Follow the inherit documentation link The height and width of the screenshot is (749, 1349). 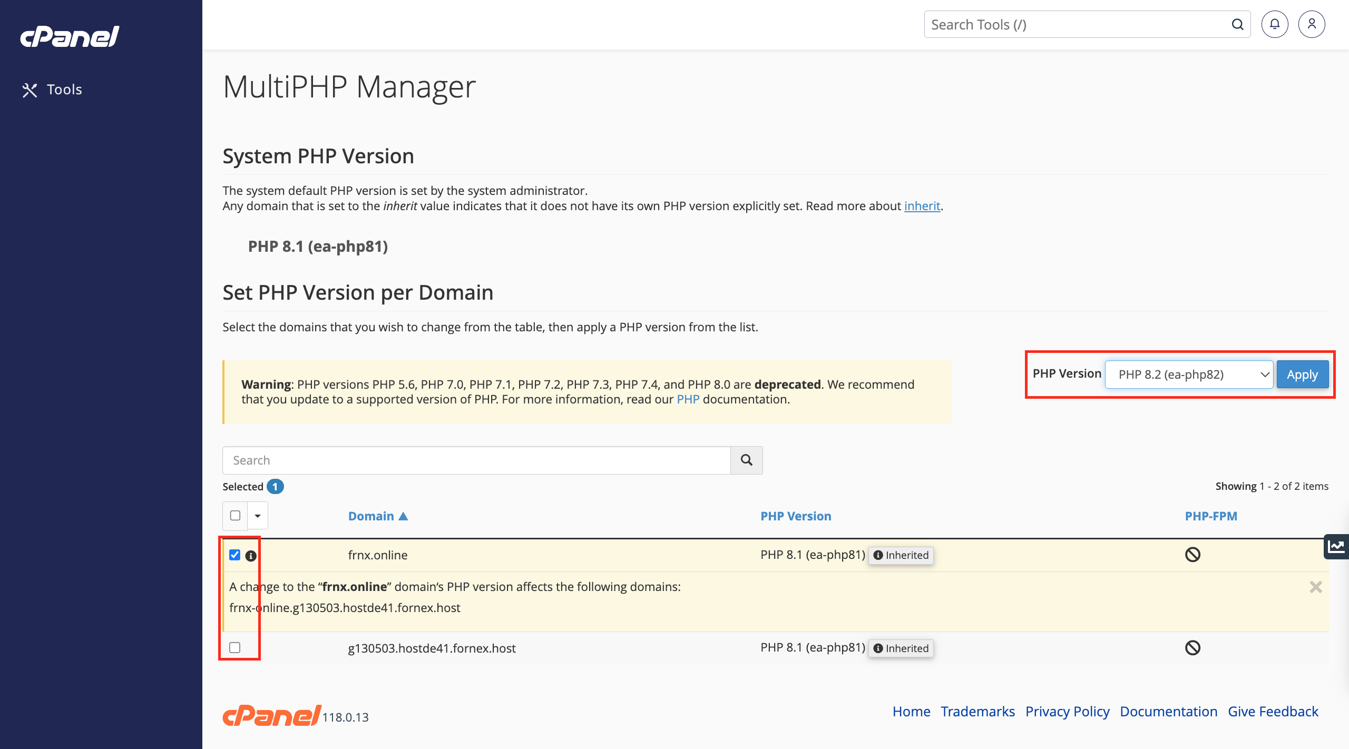point(922,206)
